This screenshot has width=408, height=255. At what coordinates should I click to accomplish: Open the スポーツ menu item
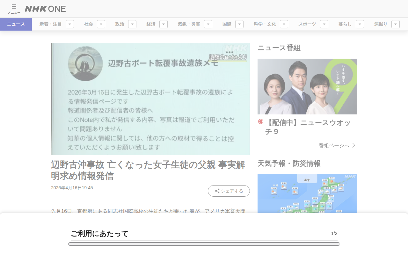tap(307, 24)
